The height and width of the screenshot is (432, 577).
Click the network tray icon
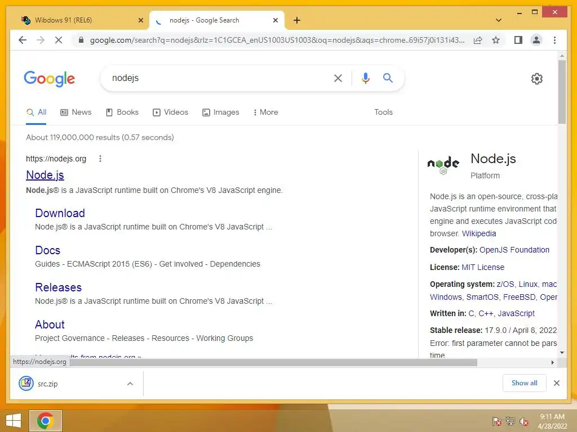511,421
